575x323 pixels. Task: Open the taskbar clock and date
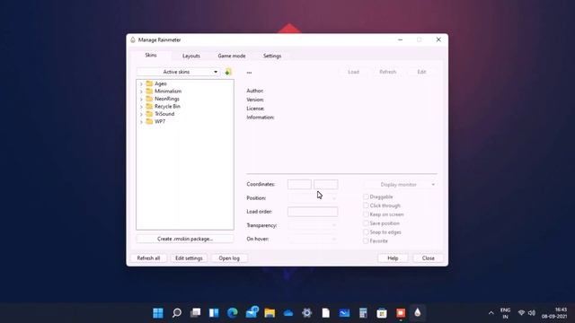(554, 313)
